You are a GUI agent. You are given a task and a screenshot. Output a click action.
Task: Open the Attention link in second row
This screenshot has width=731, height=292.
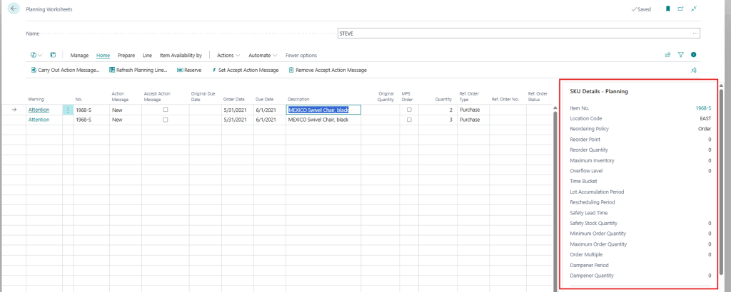[39, 120]
